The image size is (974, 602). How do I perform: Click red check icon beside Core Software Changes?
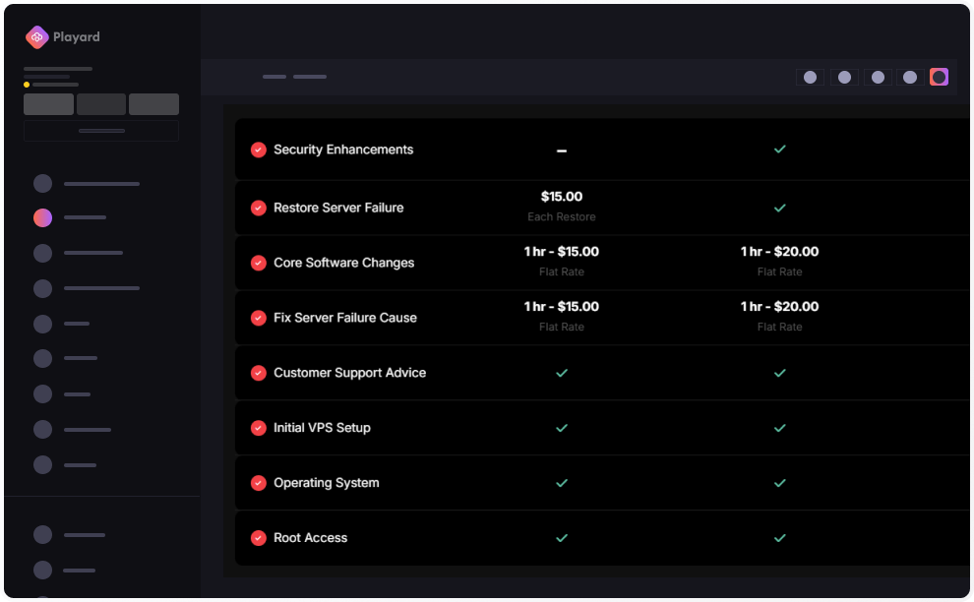[x=259, y=264]
